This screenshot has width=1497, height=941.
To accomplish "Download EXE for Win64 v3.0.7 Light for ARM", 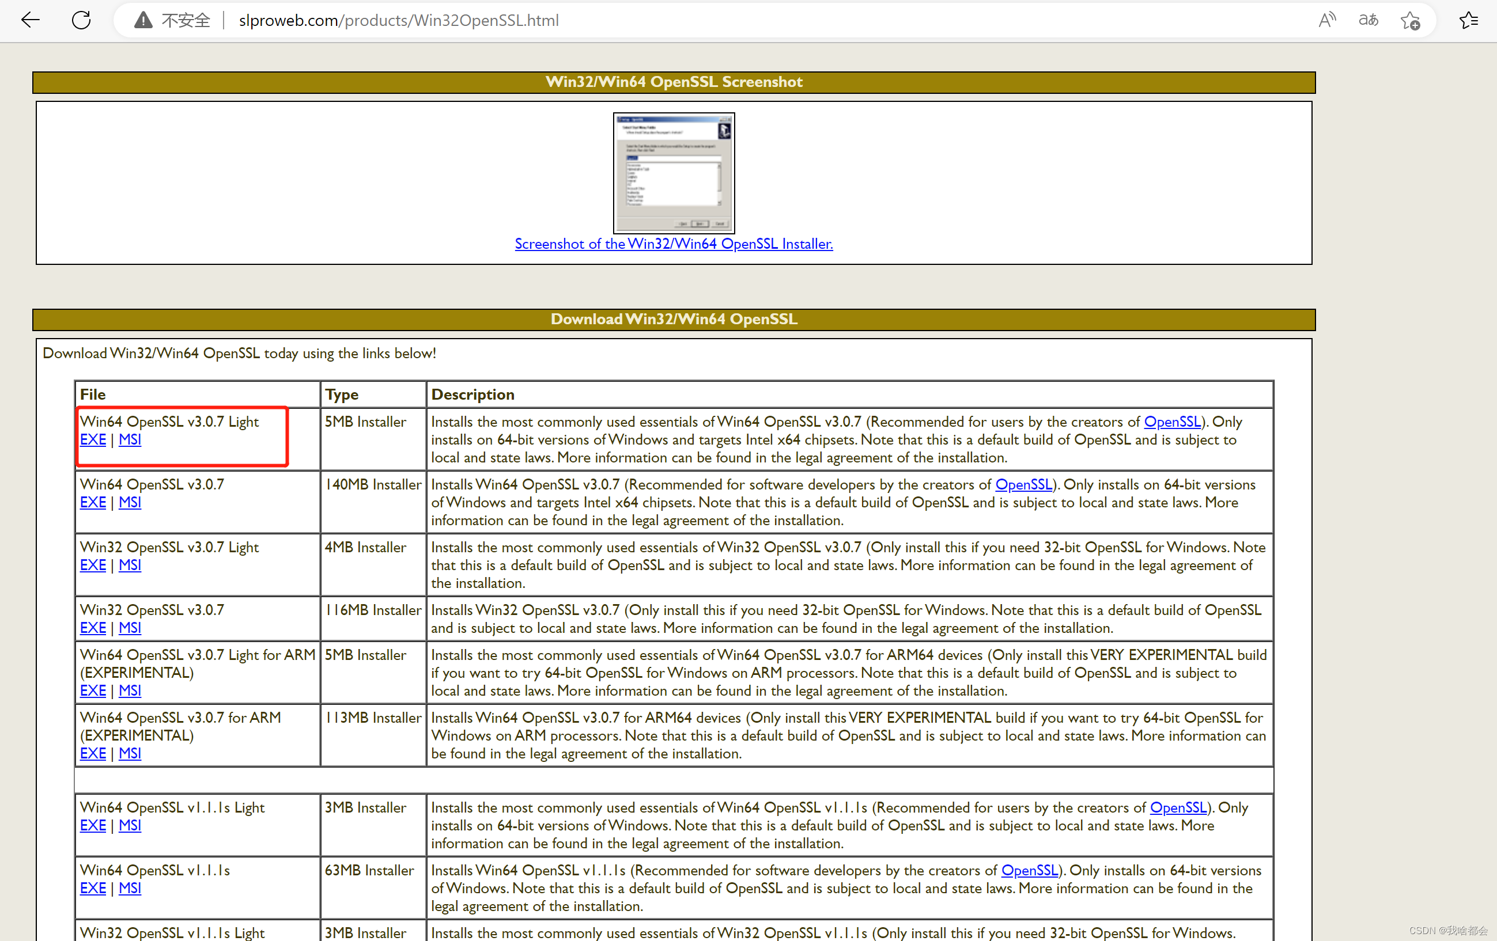I will coord(93,690).
